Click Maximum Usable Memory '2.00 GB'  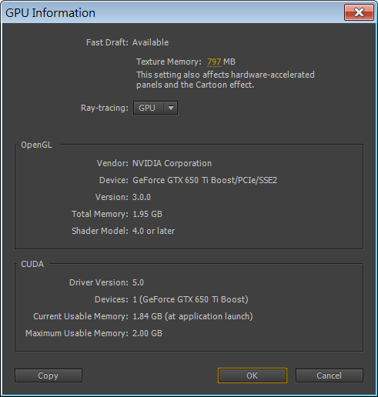point(147,333)
